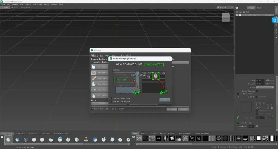Disable Show this at startup

(111, 102)
